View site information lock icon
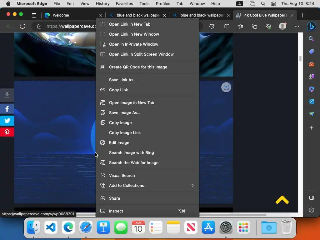The image size is (320, 240). (39, 26)
